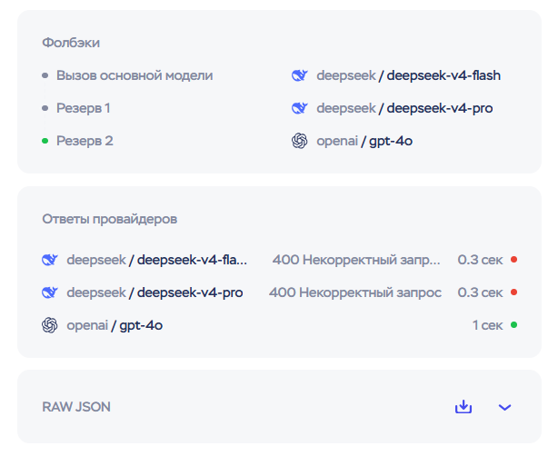Click truncated 400 Некорректный запр… error
The height and width of the screenshot is (456, 558).
tap(356, 260)
